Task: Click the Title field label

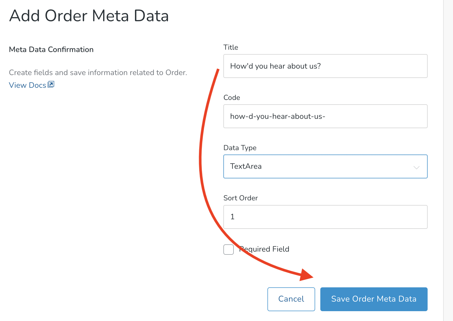Action: tap(230, 47)
